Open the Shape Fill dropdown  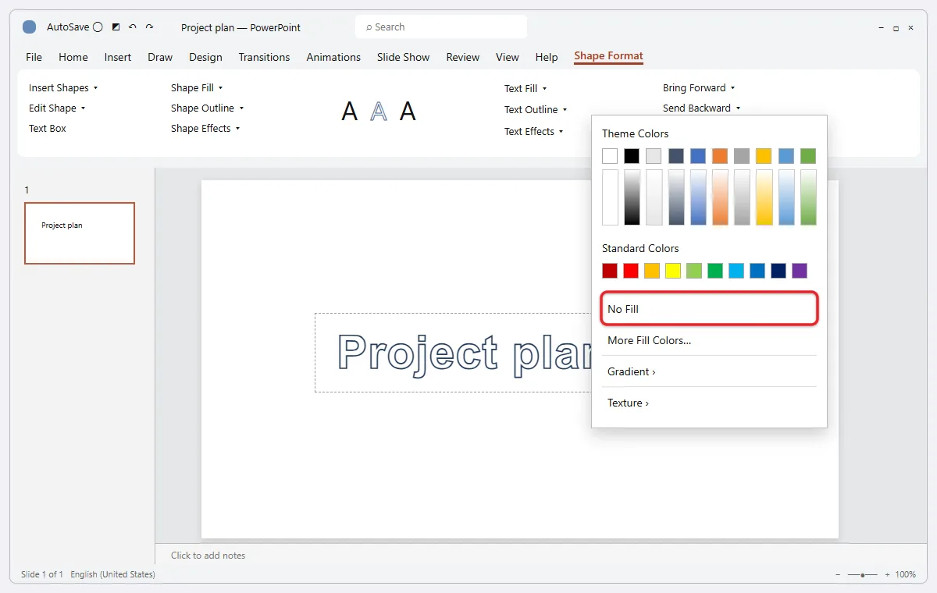point(197,87)
